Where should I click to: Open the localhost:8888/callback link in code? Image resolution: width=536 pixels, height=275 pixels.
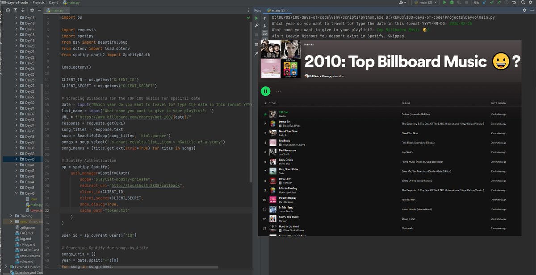(145, 185)
